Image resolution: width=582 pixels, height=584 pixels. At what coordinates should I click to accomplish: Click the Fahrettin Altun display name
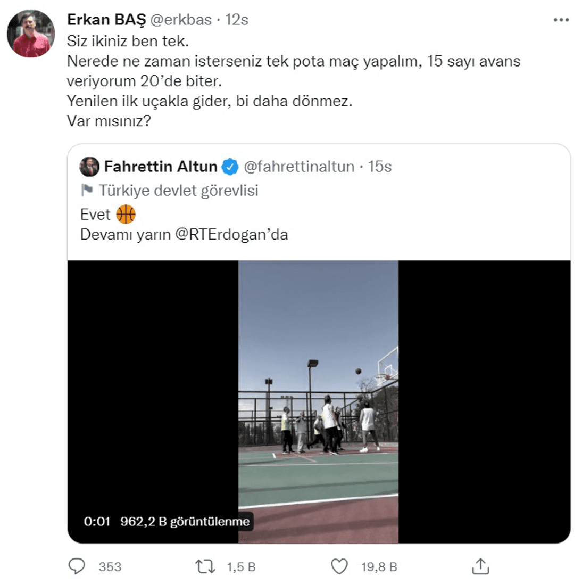click(x=161, y=167)
